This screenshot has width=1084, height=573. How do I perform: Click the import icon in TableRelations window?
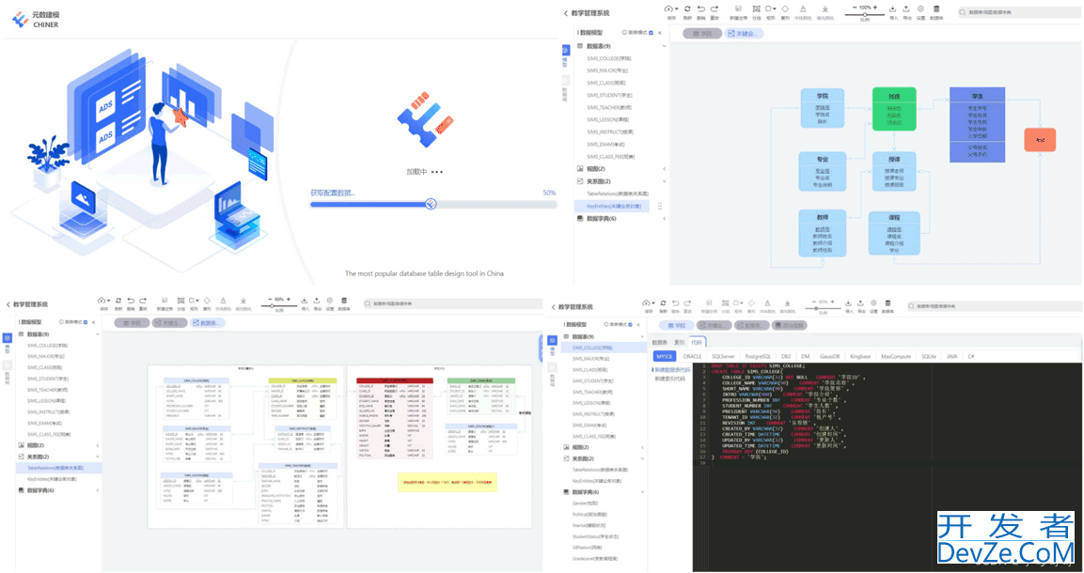click(x=305, y=301)
